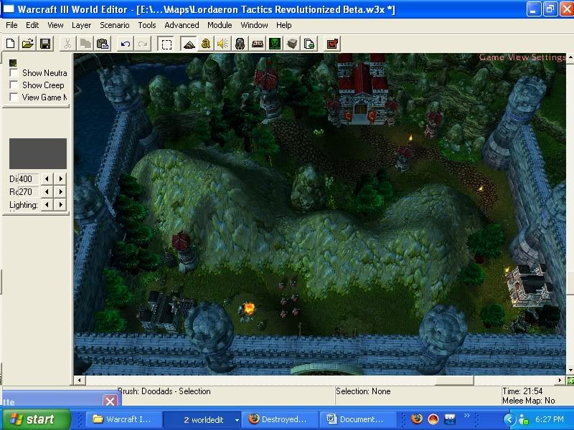Expand hidden quick launch items chevron
Viewport: 574px width, 430px height.
466,416
